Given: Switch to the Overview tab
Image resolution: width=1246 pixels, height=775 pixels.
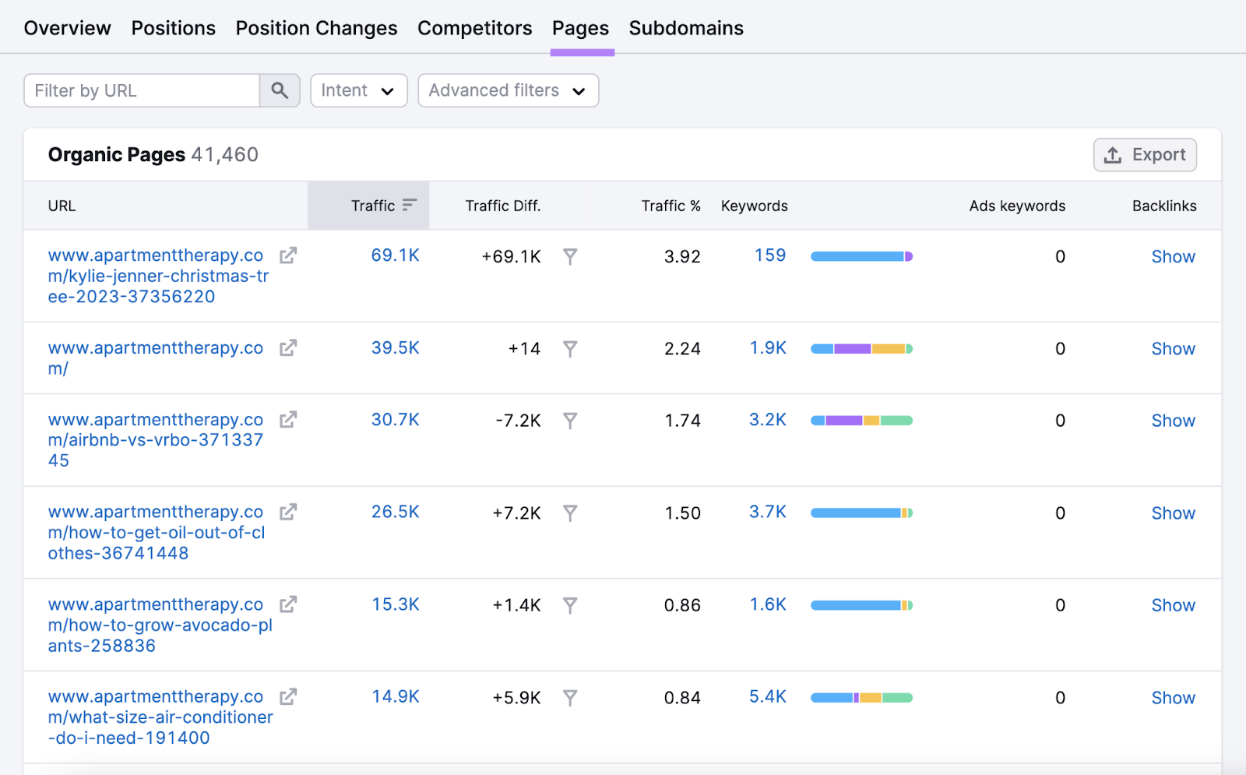Looking at the screenshot, I should pos(67,28).
